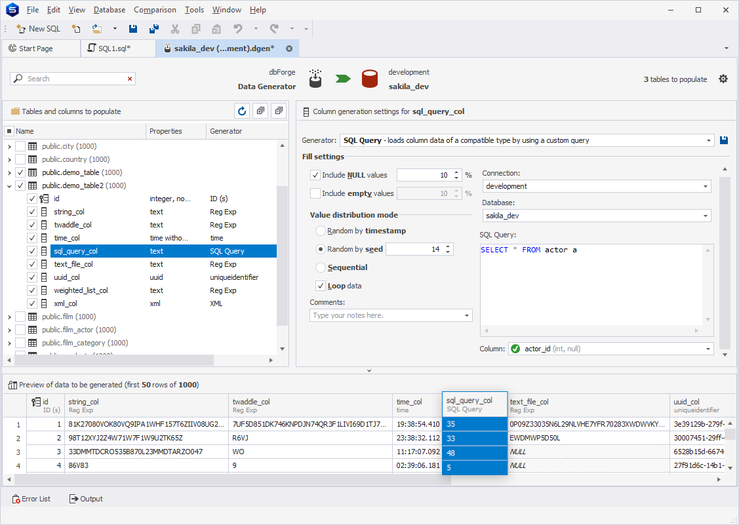
Task: Switch to the SQL1.sql tab
Action: pyautogui.click(x=118, y=48)
